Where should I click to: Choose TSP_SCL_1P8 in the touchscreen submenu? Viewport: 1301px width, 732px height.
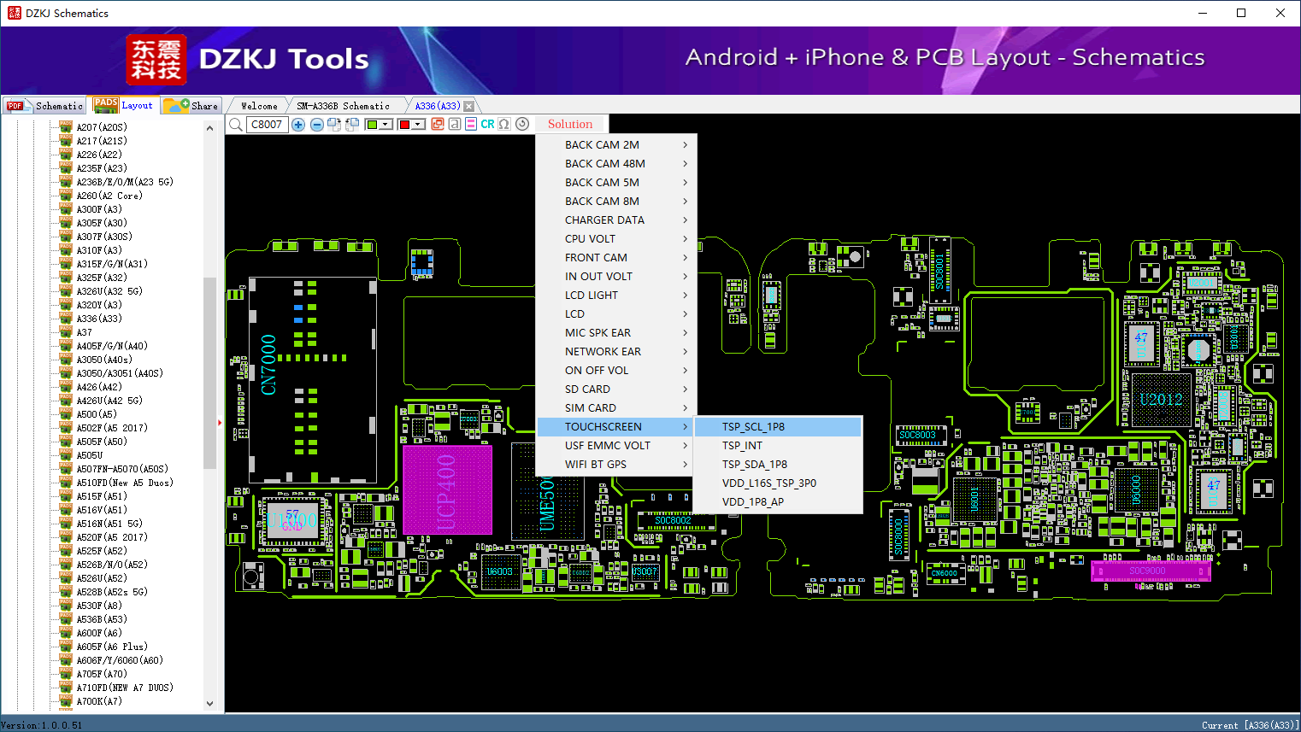[x=778, y=427]
